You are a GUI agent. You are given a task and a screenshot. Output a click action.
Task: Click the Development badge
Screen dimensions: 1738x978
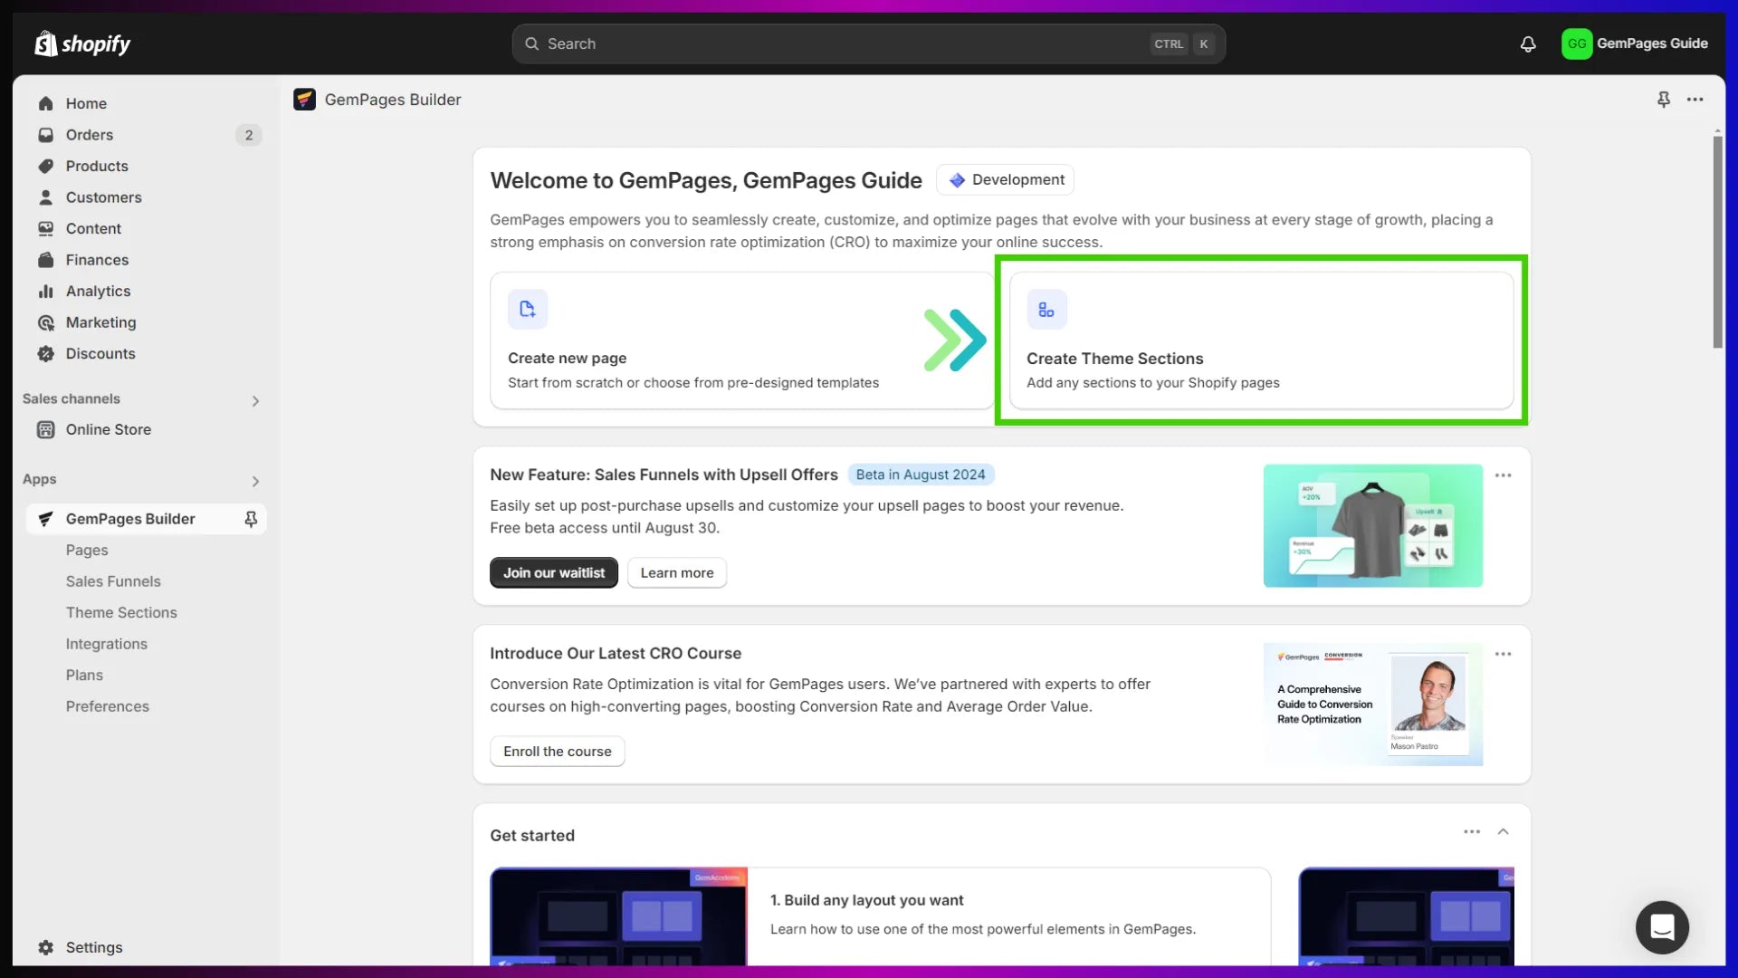pos(1006,180)
